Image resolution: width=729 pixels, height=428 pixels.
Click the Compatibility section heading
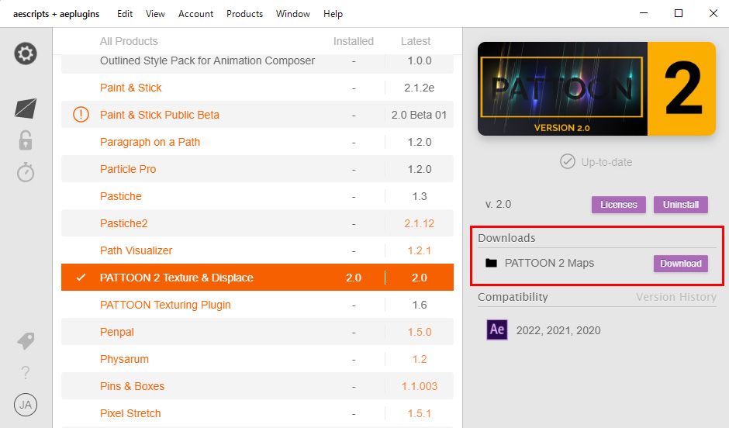[x=513, y=297]
